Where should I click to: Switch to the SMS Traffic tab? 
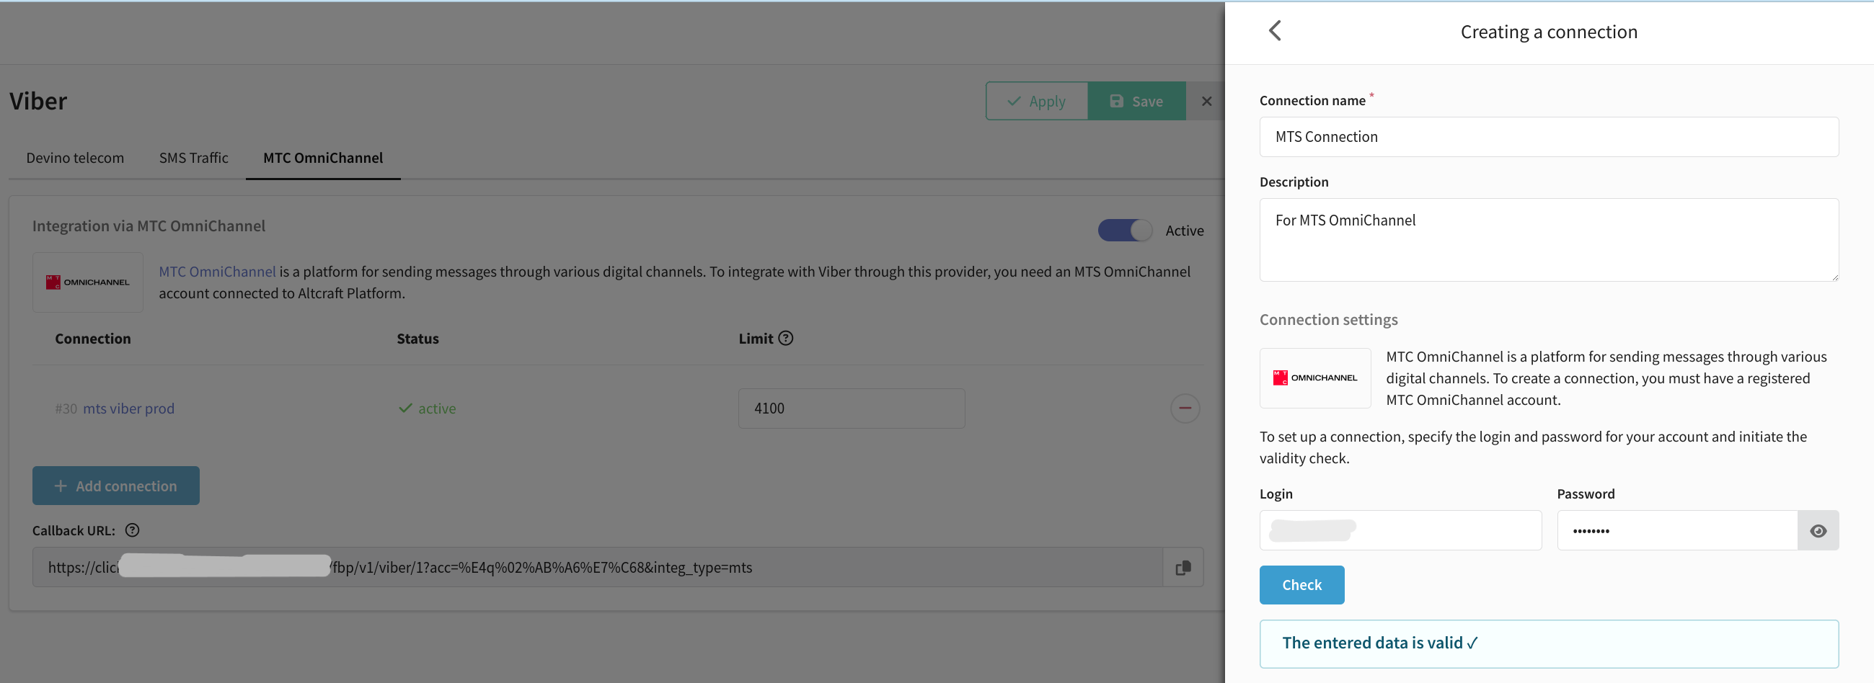(193, 158)
